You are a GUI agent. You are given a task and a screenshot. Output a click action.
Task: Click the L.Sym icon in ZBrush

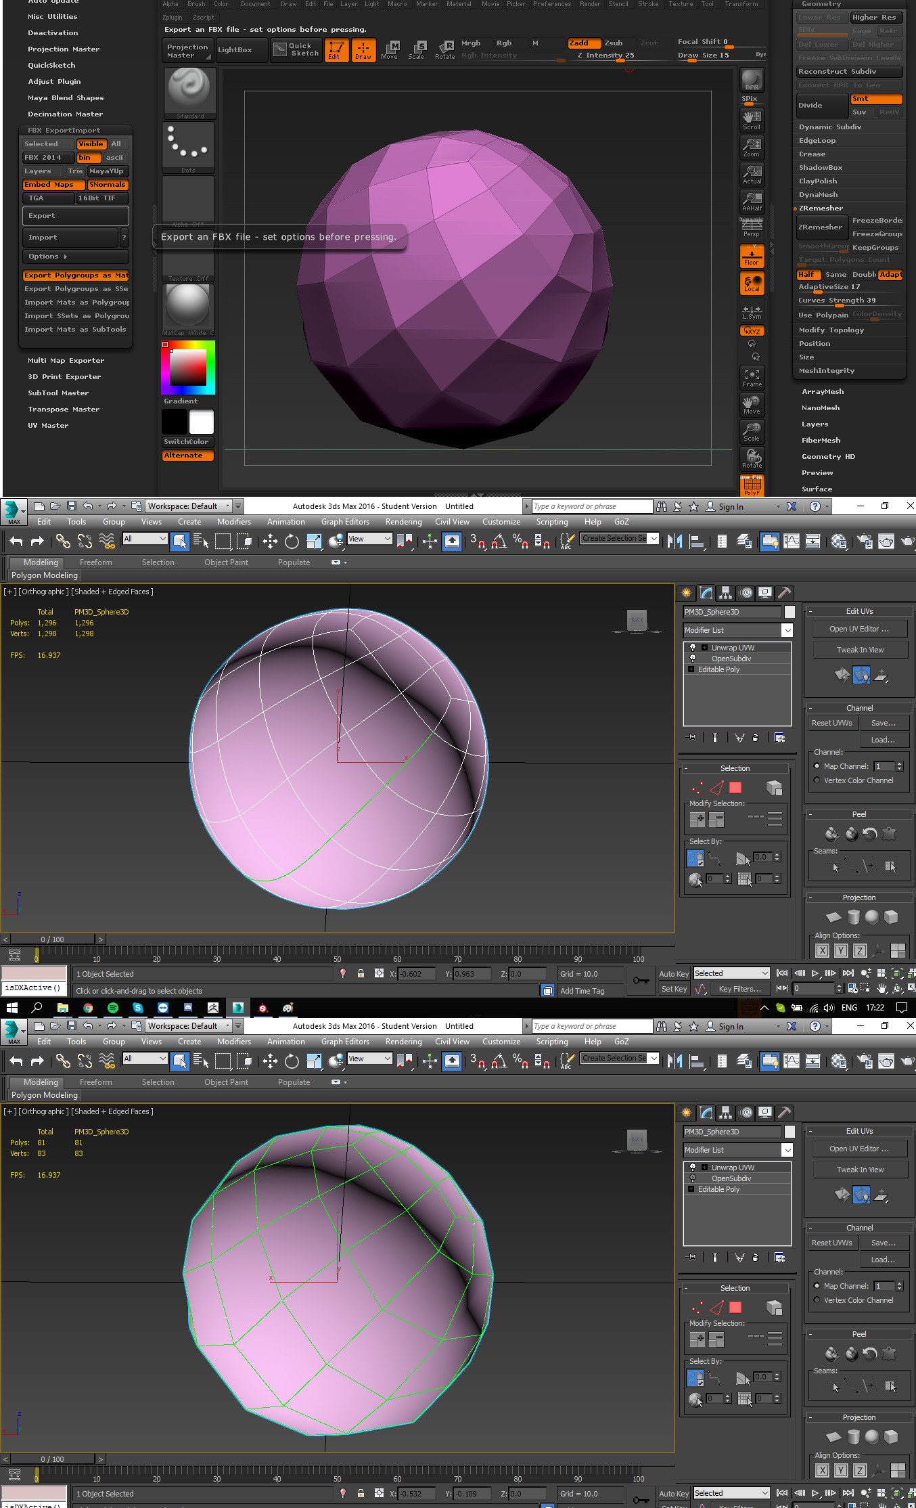point(752,311)
